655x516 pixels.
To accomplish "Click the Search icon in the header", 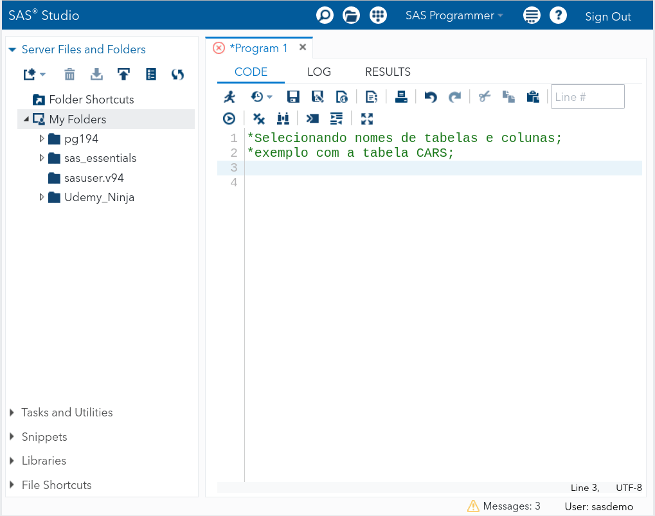I will tap(325, 15).
